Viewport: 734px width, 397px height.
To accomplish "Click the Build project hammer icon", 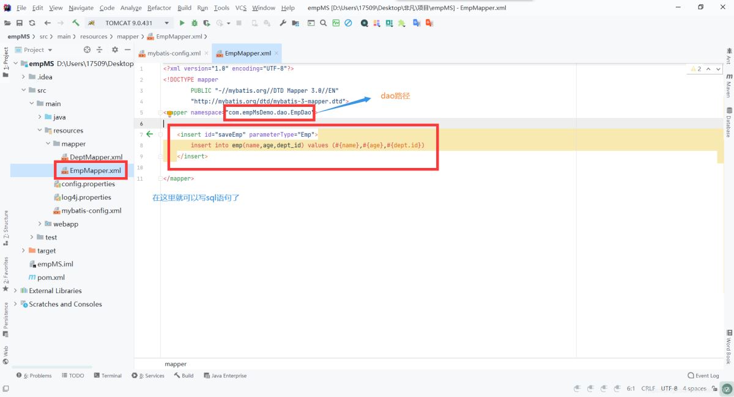I will tap(76, 23).
